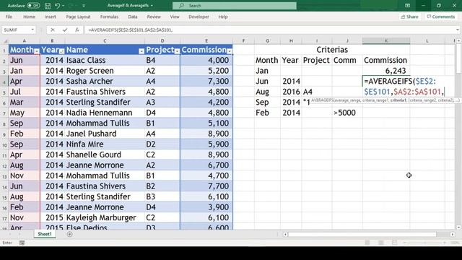462x260 pixels.
Task: Open the workbook title dropdown
Action: [152, 6]
